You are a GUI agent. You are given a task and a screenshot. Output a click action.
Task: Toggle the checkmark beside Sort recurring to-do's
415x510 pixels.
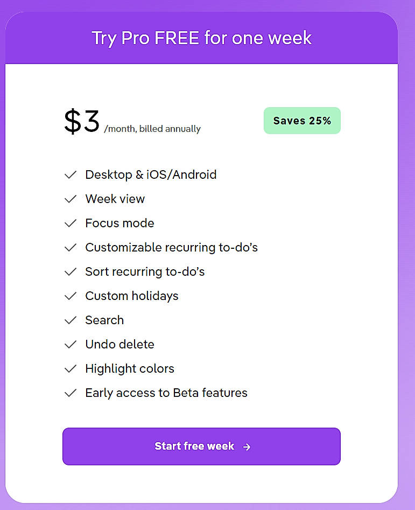coord(71,271)
